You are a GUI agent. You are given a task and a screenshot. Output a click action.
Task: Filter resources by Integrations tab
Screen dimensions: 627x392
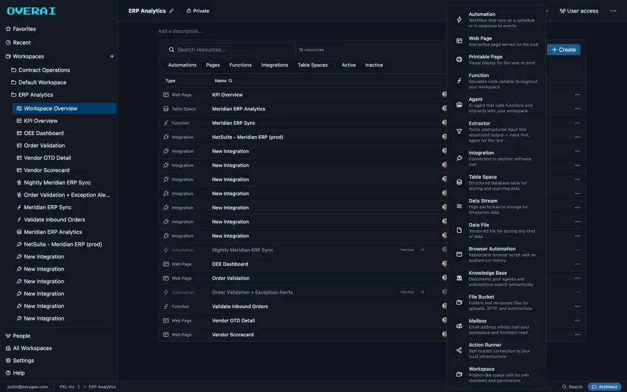(275, 65)
